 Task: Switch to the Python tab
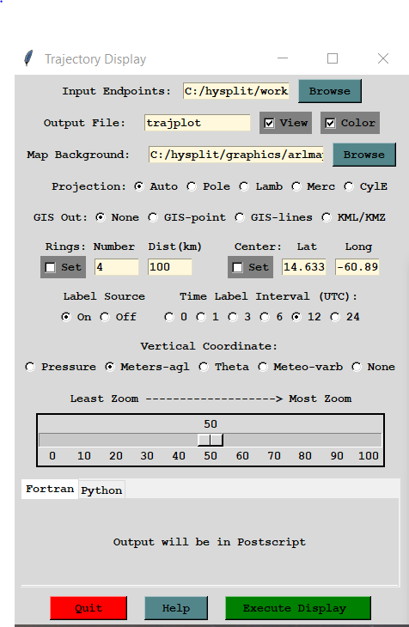pos(101,490)
